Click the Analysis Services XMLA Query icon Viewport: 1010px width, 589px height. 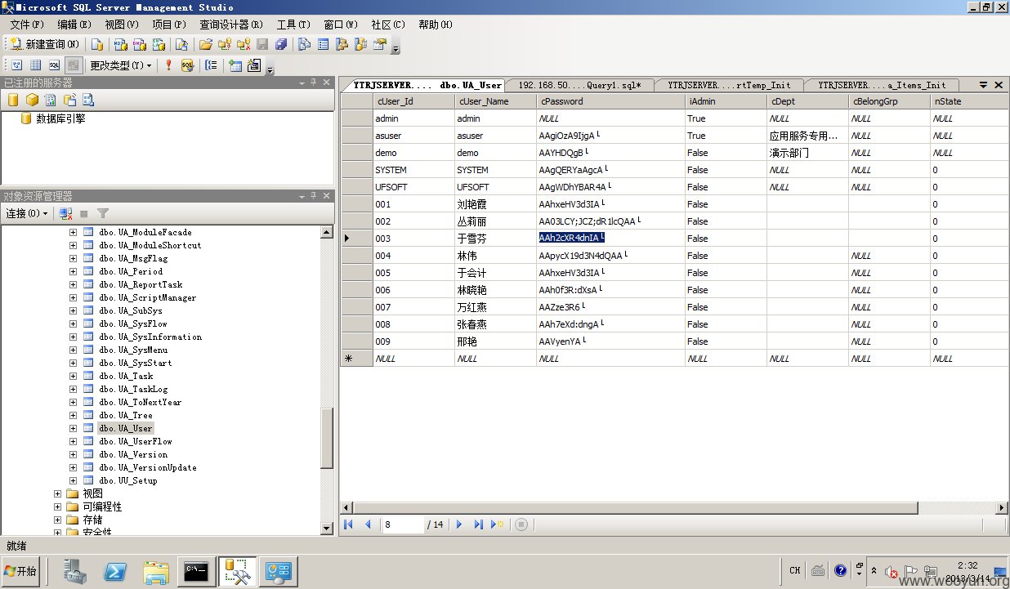(159, 44)
